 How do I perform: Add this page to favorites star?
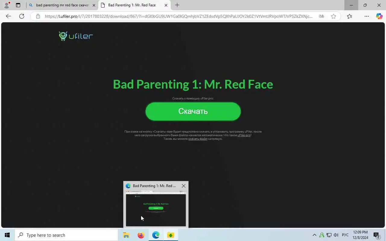[x=334, y=16]
